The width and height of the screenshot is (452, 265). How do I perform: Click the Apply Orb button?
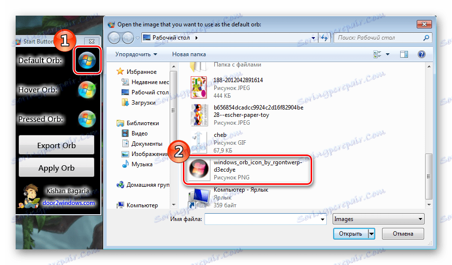point(57,167)
